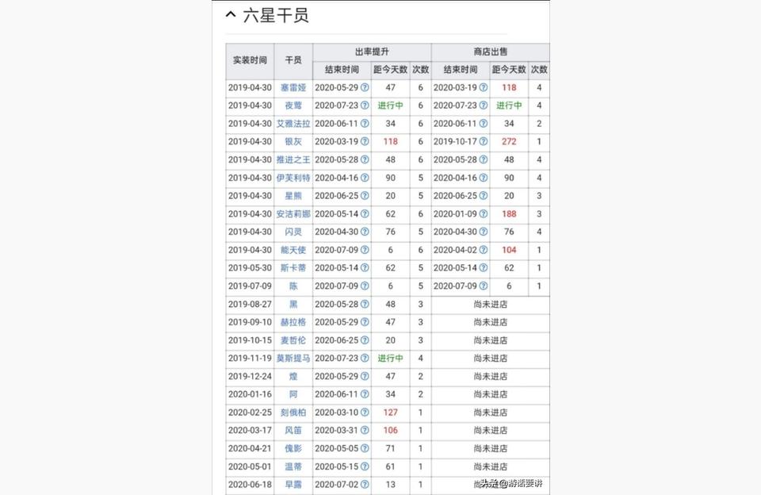
Task: Select the 2020-01-16 release date cell
Action: 250,394
